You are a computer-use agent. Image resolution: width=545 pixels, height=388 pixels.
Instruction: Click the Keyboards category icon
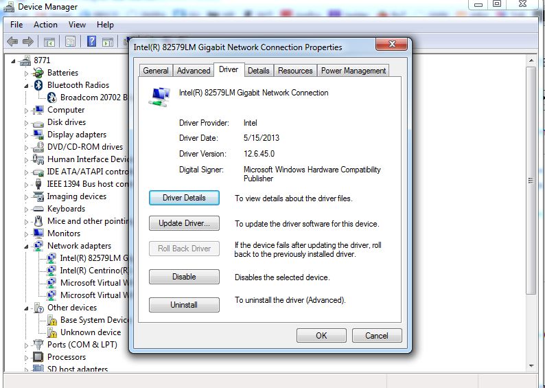[x=38, y=209]
